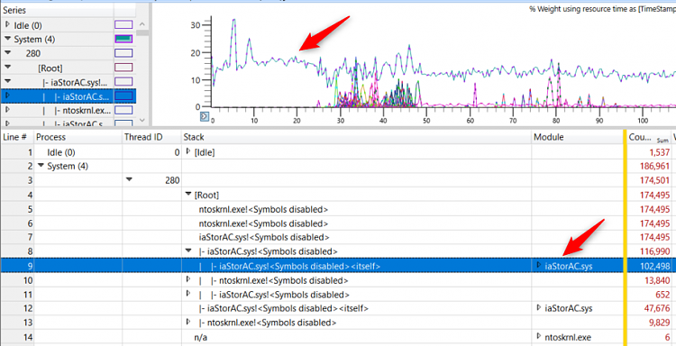Collapse the [Root] stack node
676x346 pixels.
click(x=188, y=195)
